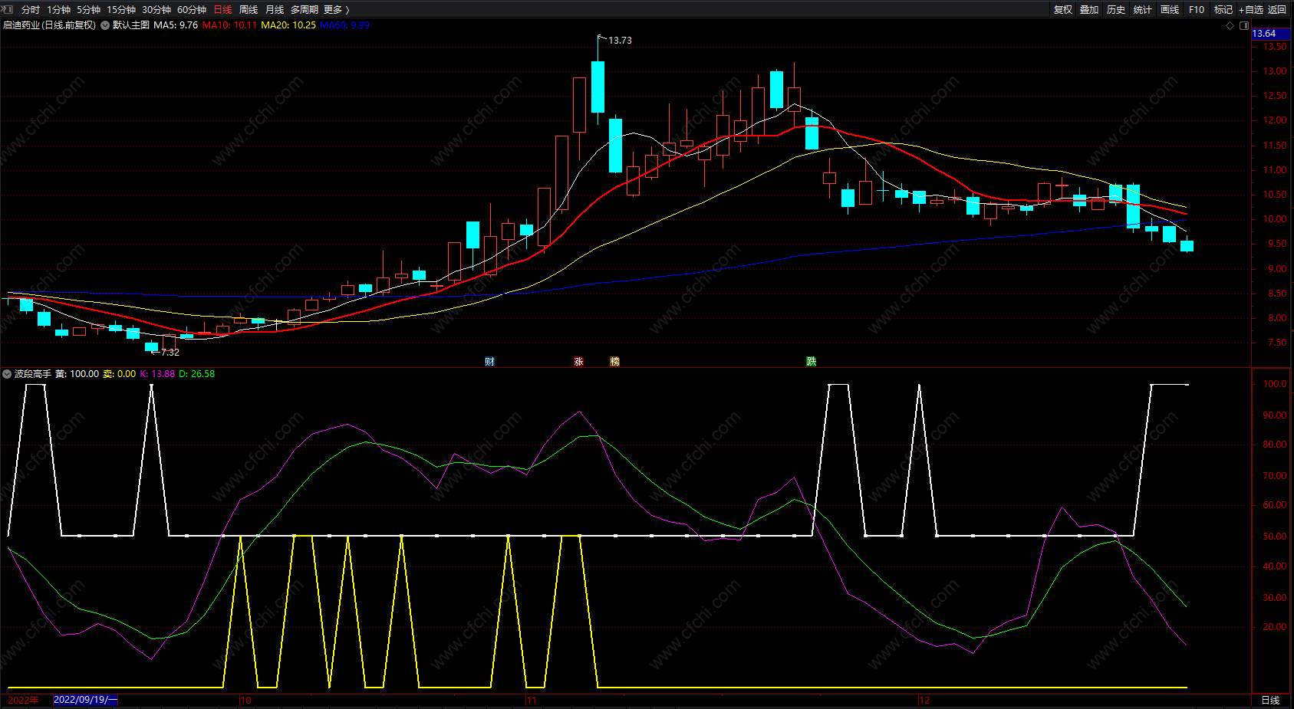Expand the 默认主图 indicator dropdown arrow

[x=105, y=25]
